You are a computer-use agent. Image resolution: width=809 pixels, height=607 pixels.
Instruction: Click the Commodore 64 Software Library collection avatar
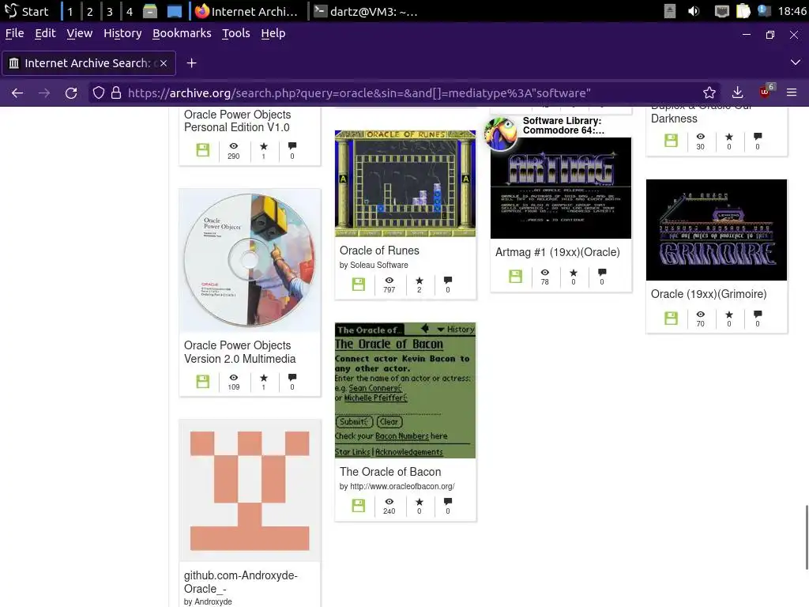point(500,133)
